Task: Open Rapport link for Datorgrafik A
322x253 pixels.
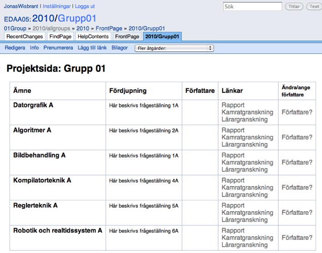Action: 233,105
